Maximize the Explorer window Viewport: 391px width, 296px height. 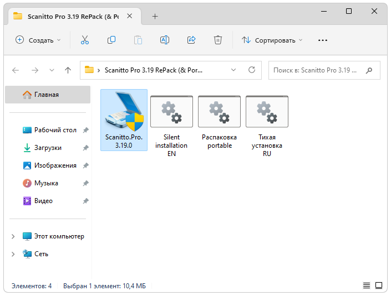tap(349, 11)
